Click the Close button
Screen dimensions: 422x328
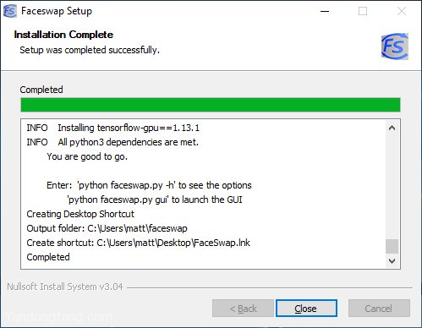click(306, 309)
